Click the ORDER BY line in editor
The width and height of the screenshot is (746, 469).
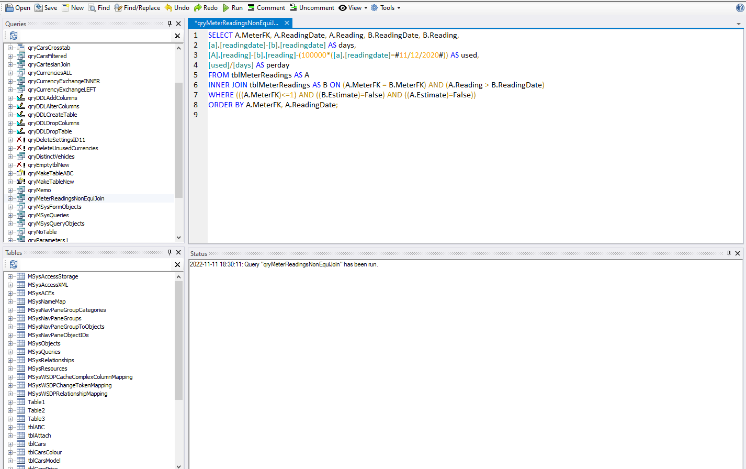pos(273,105)
